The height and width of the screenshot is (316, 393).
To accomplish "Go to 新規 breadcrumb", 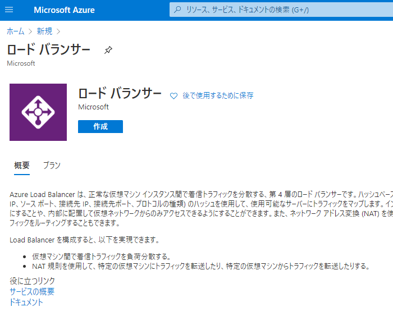I will 44,31.
